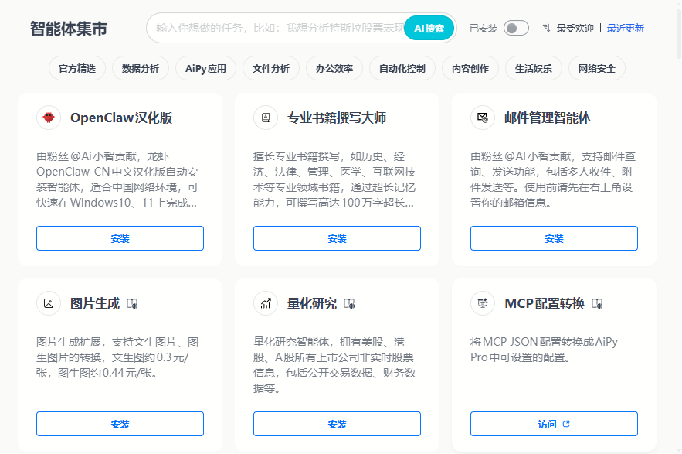Click the 图片生成 picture icon

pos(49,303)
